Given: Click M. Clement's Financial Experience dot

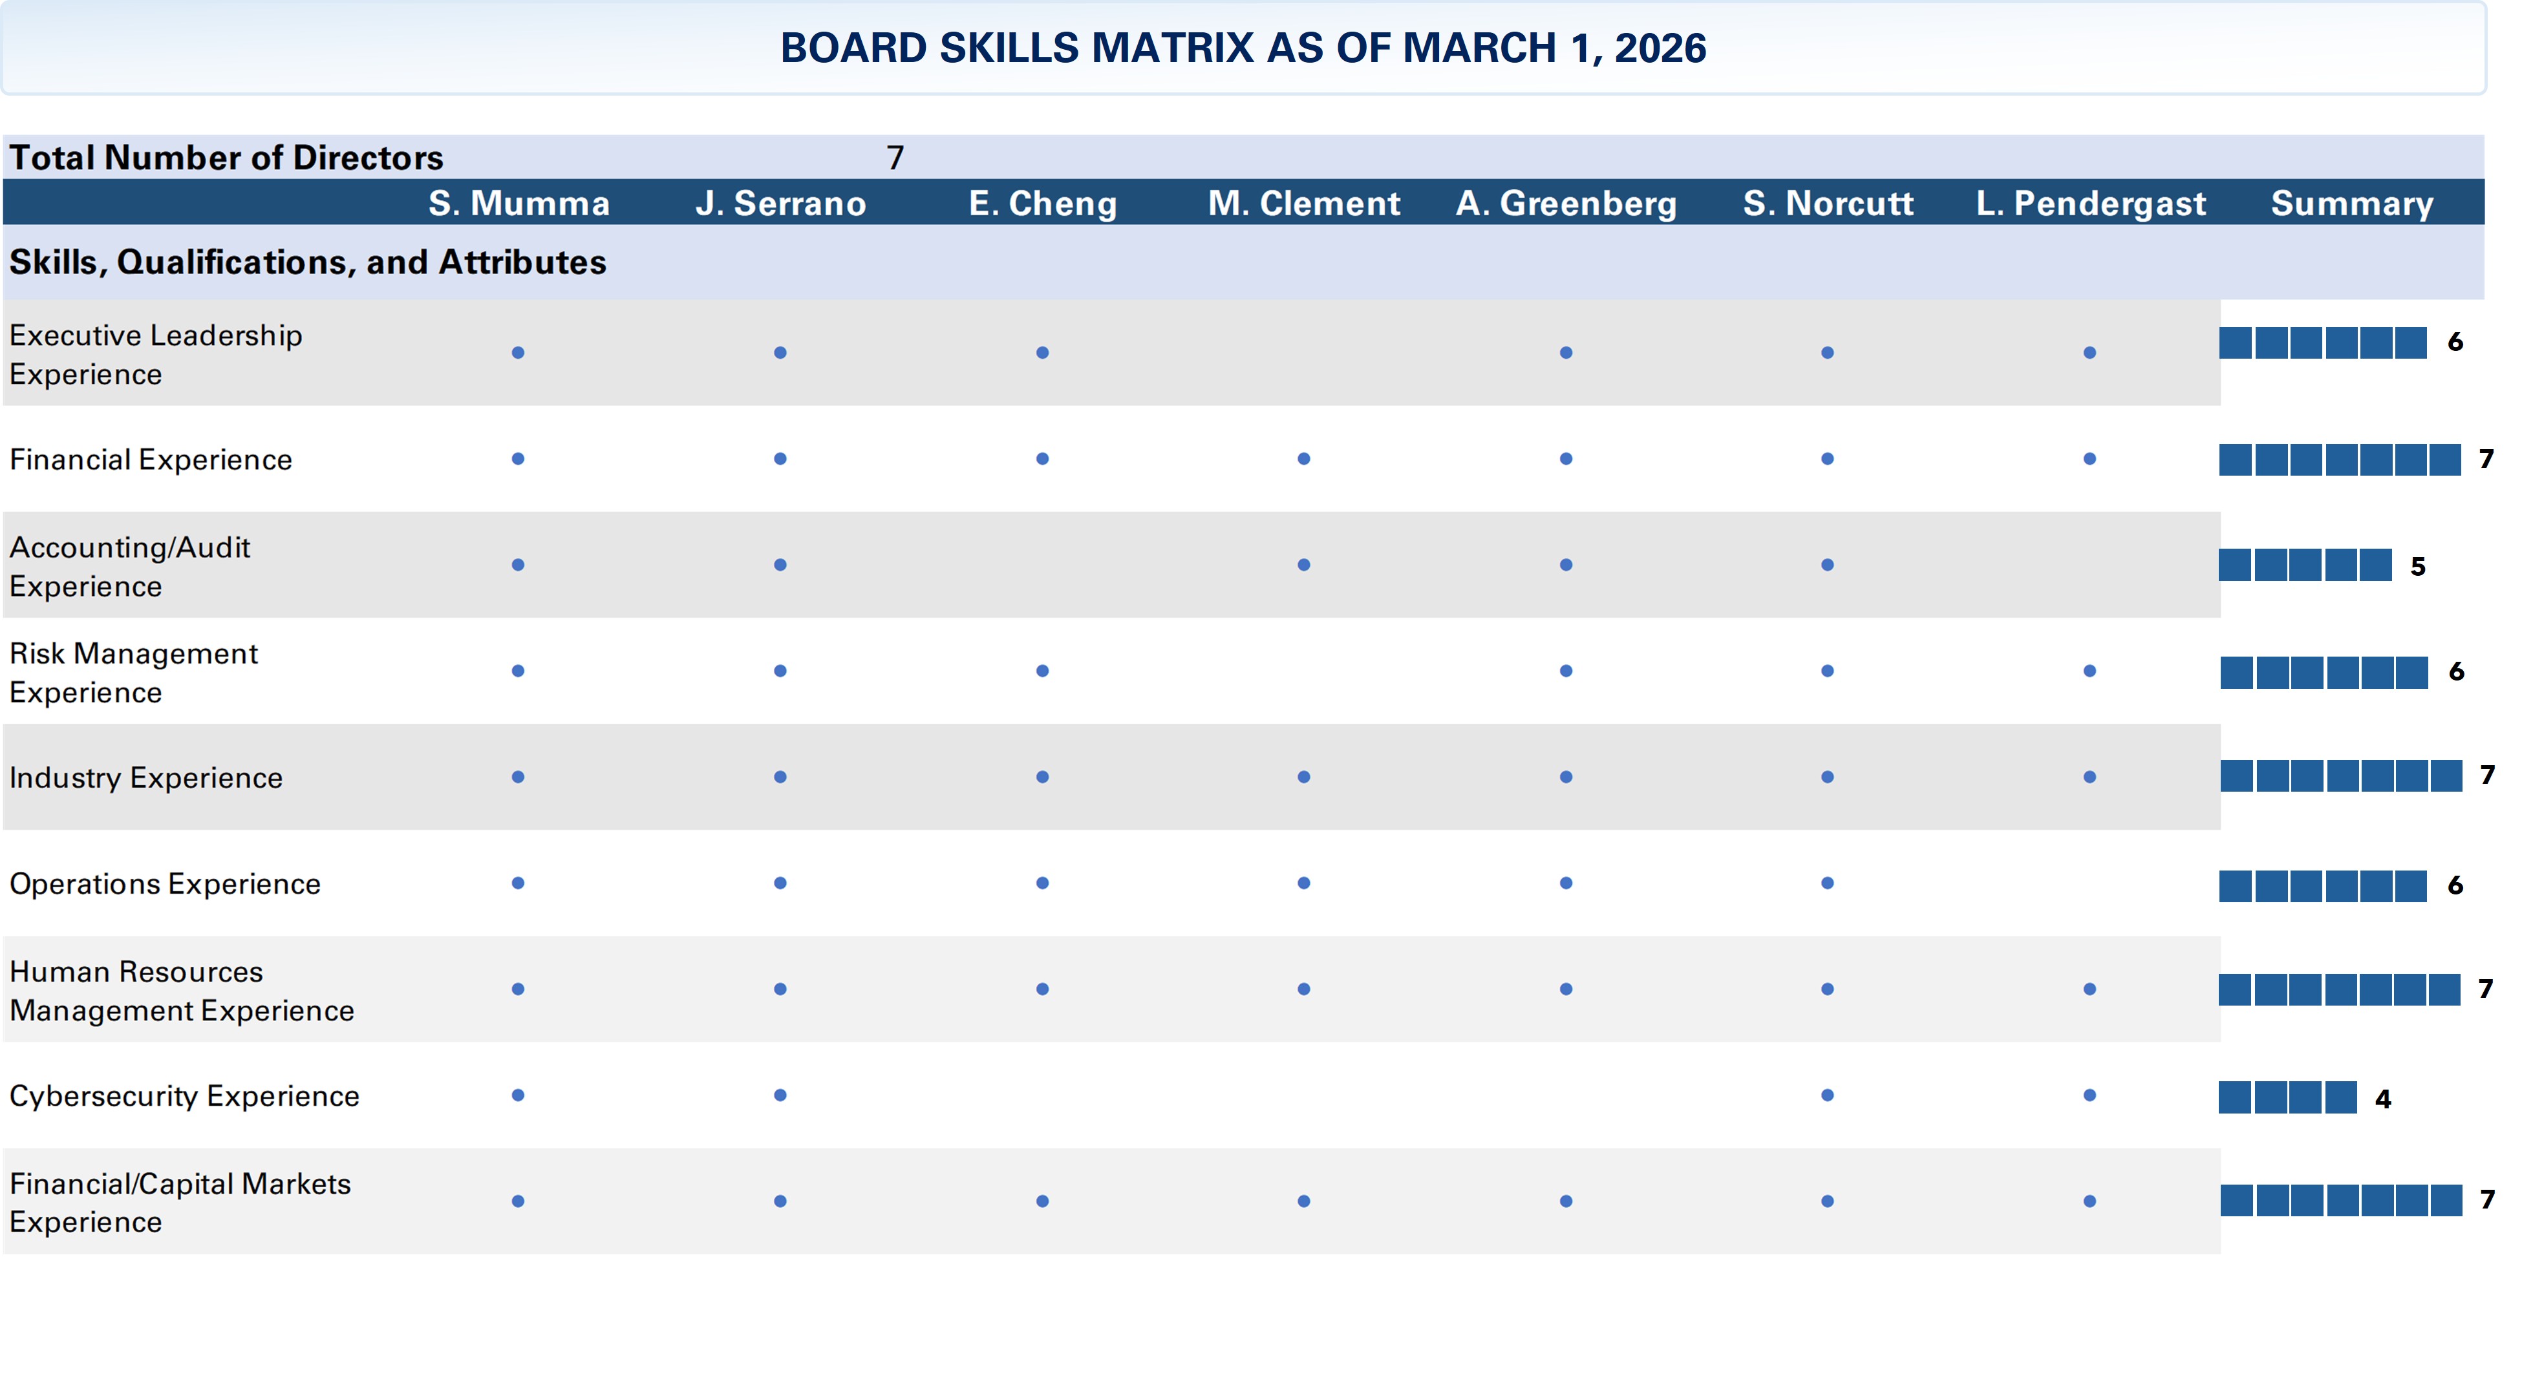Looking at the screenshot, I should 1304,458.
